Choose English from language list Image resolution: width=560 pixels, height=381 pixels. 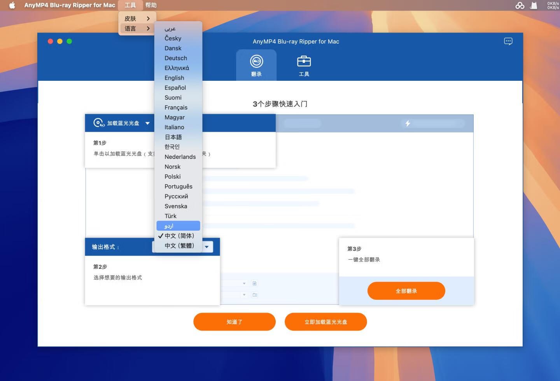point(174,78)
